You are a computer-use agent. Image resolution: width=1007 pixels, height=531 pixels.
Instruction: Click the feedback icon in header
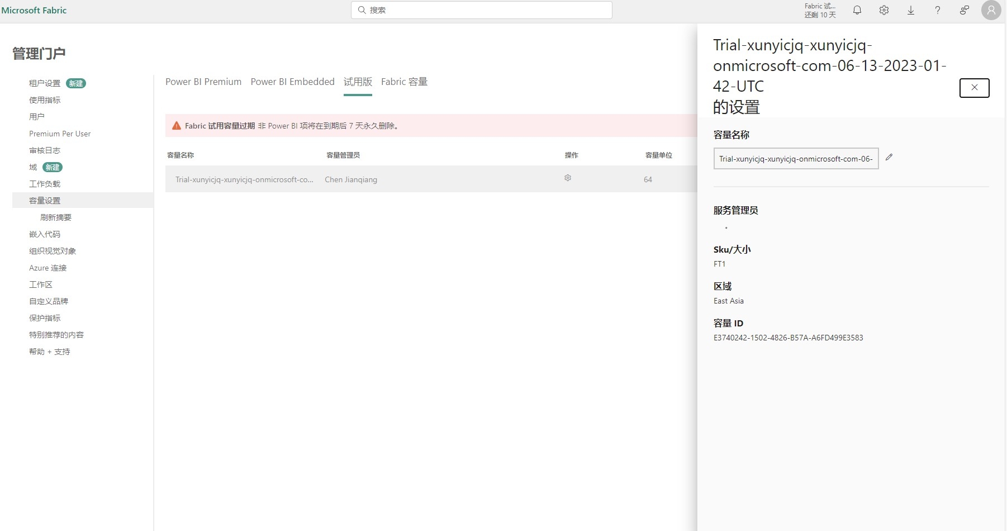pyautogui.click(x=964, y=10)
